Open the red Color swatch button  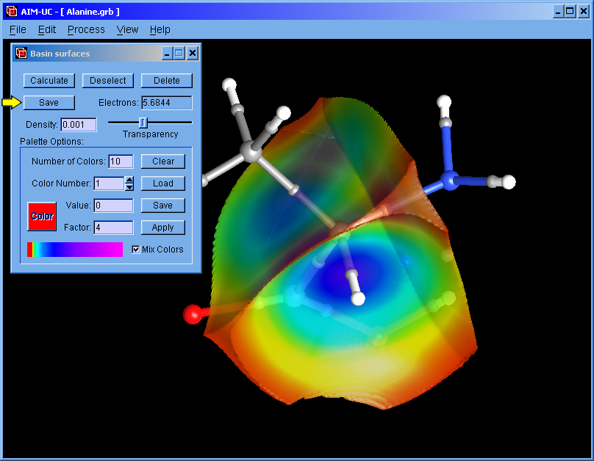coord(42,217)
